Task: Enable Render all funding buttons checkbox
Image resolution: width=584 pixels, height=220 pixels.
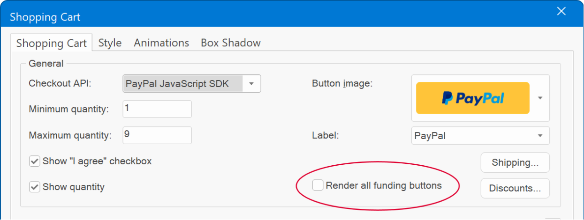Action: (318, 185)
